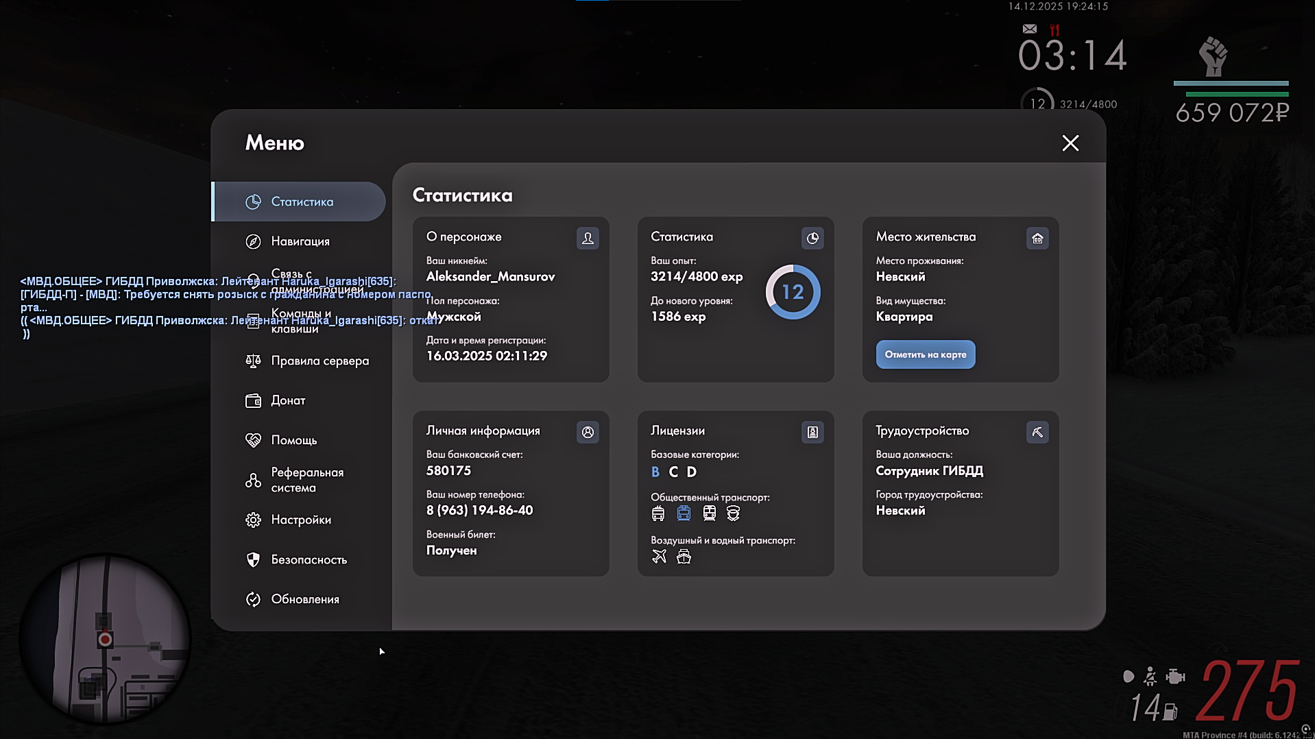The image size is (1315, 739).
Task: Click the airplane license icon
Action: [659, 556]
